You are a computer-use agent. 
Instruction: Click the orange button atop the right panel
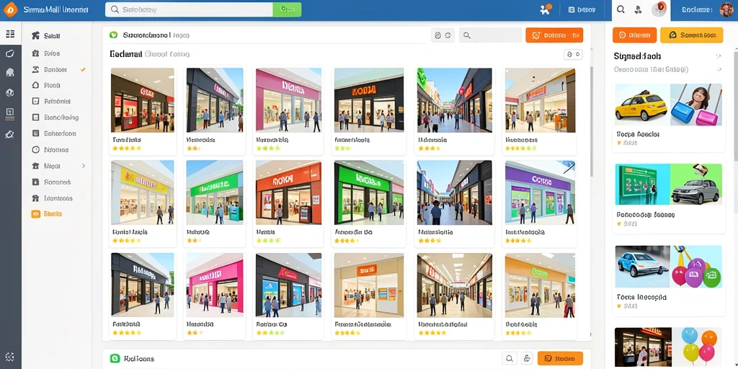pos(634,35)
